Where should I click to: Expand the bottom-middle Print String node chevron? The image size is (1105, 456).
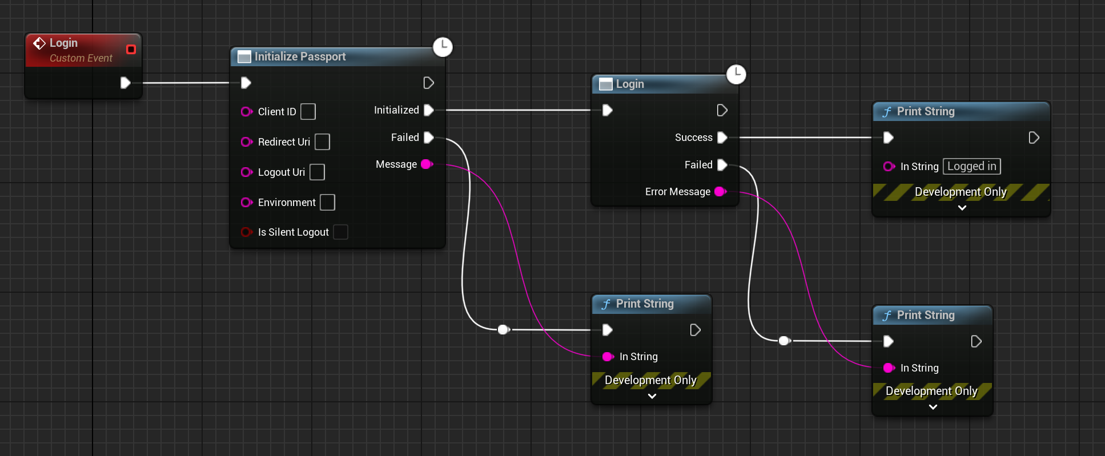tap(652, 396)
